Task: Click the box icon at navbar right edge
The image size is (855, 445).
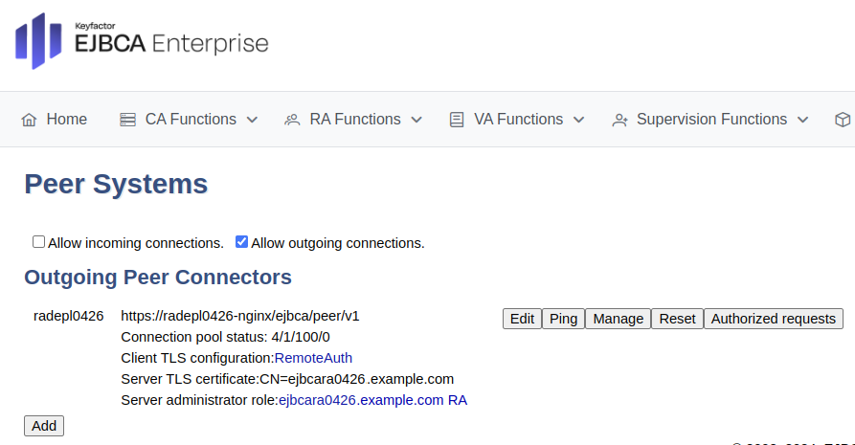Action: [843, 120]
